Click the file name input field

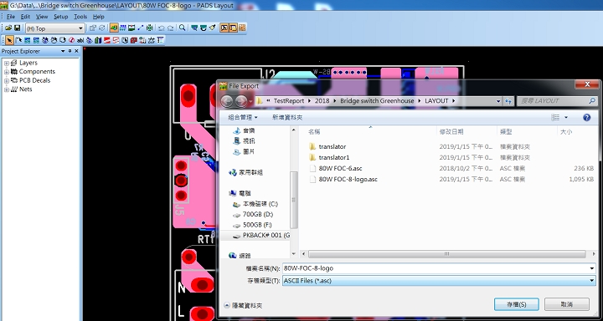(x=439, y=268)
